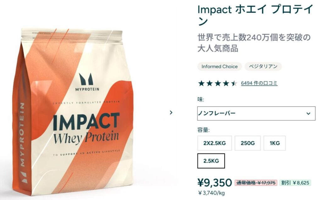The width and height of the screenshot is (322, 200).
Task: Open the flavor dropdown ノンフレーバー
Action: [x=256, y=113]
